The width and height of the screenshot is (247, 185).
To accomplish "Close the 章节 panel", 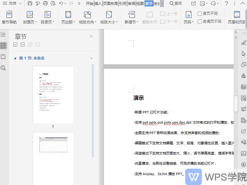I will coord(91,36).
